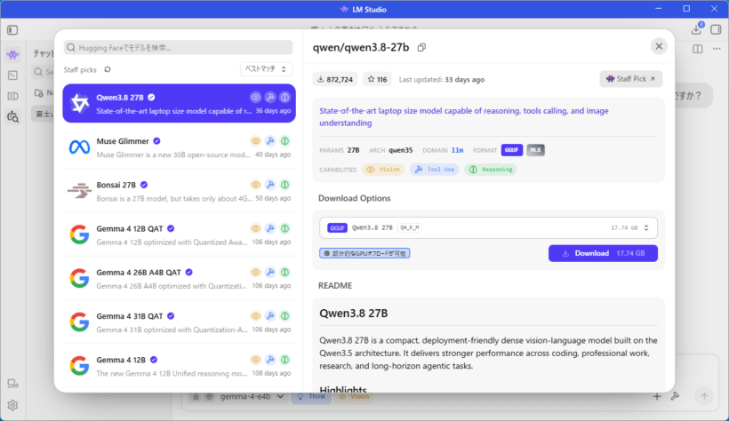Select the Bonsai 27B model entry
Image resolution: width=729 pixels, height=421 pixels.
point(179,191)
